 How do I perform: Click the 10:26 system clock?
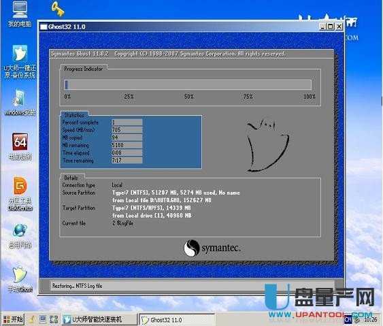(x=371, y=320)
